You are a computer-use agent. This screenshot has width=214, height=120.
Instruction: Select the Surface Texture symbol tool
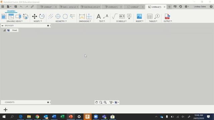pyautogui.click(x=114, y=16)
